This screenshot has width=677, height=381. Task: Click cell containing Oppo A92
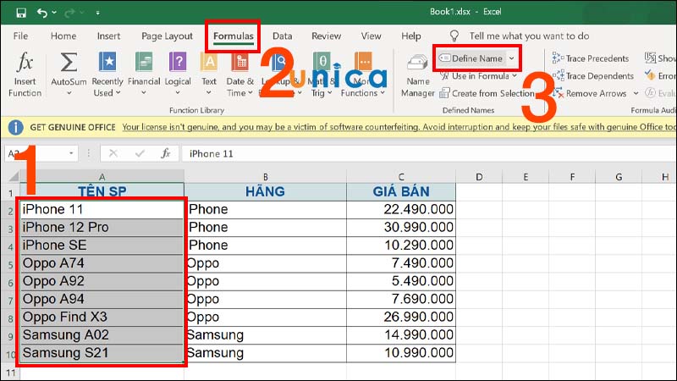[x=102, y=281]
